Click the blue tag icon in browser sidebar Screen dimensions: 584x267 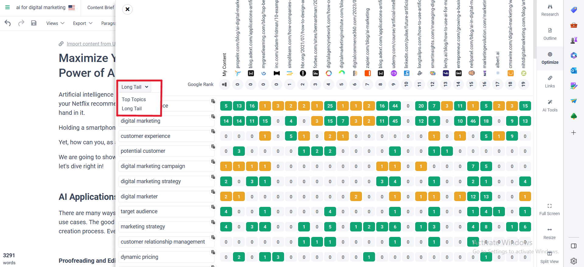(x=574, y=10)
